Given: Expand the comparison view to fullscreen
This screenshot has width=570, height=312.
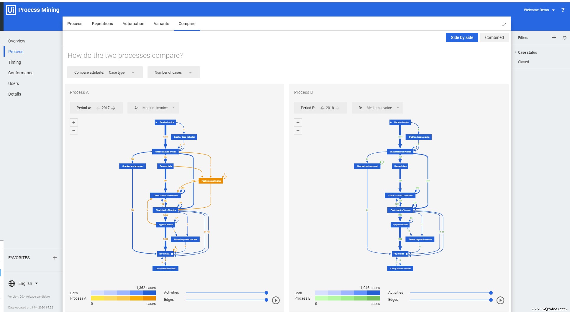Looking at the screenshot, I should (504, 24).
